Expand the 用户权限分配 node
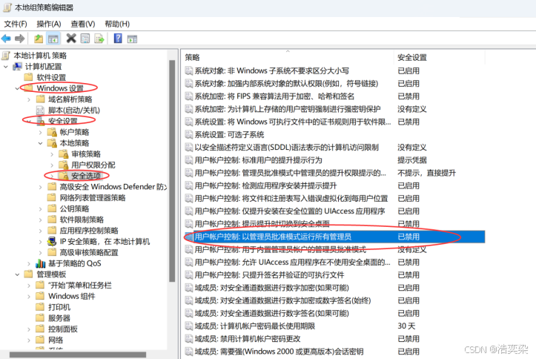 [x=52, y=165]
